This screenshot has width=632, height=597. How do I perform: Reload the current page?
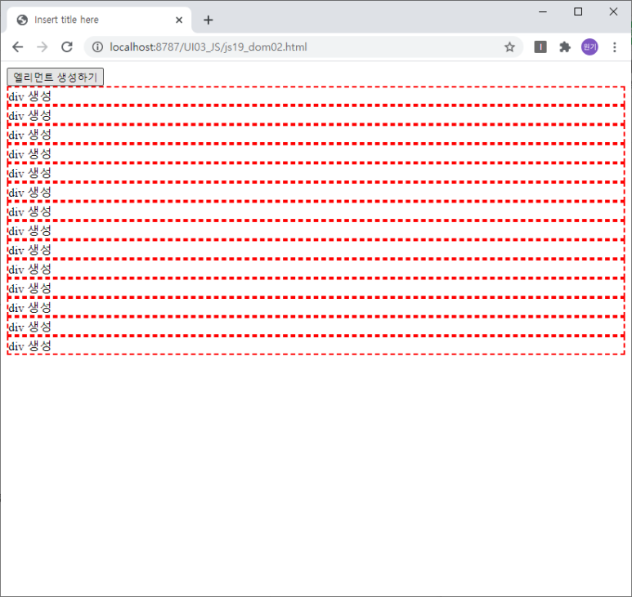click(67, 47)
